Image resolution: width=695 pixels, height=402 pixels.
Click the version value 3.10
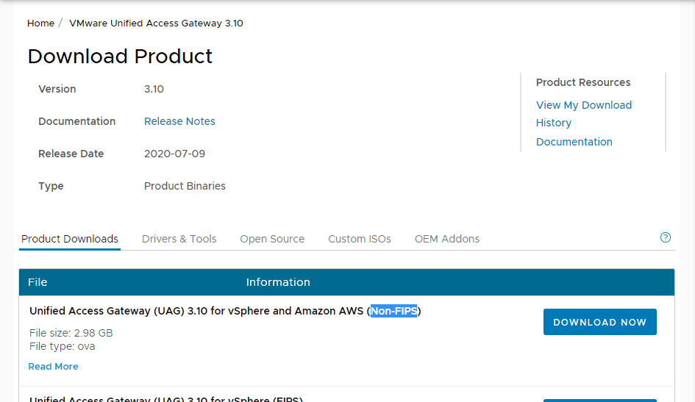coord(154,89)
